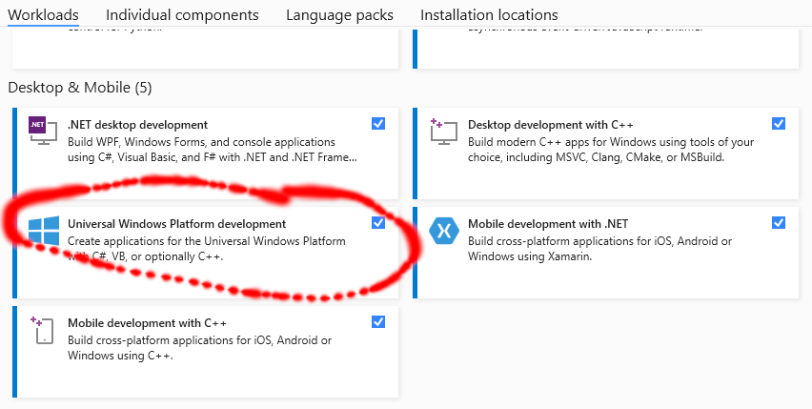Uncheck Universal Windows Platform development checkbox
This screenshot has width=812, height=409.
378,223
